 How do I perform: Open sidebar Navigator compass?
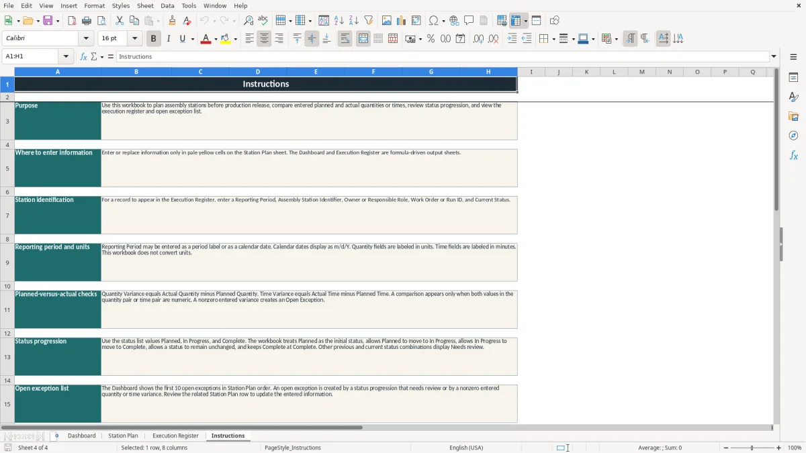tap(793, 136)
